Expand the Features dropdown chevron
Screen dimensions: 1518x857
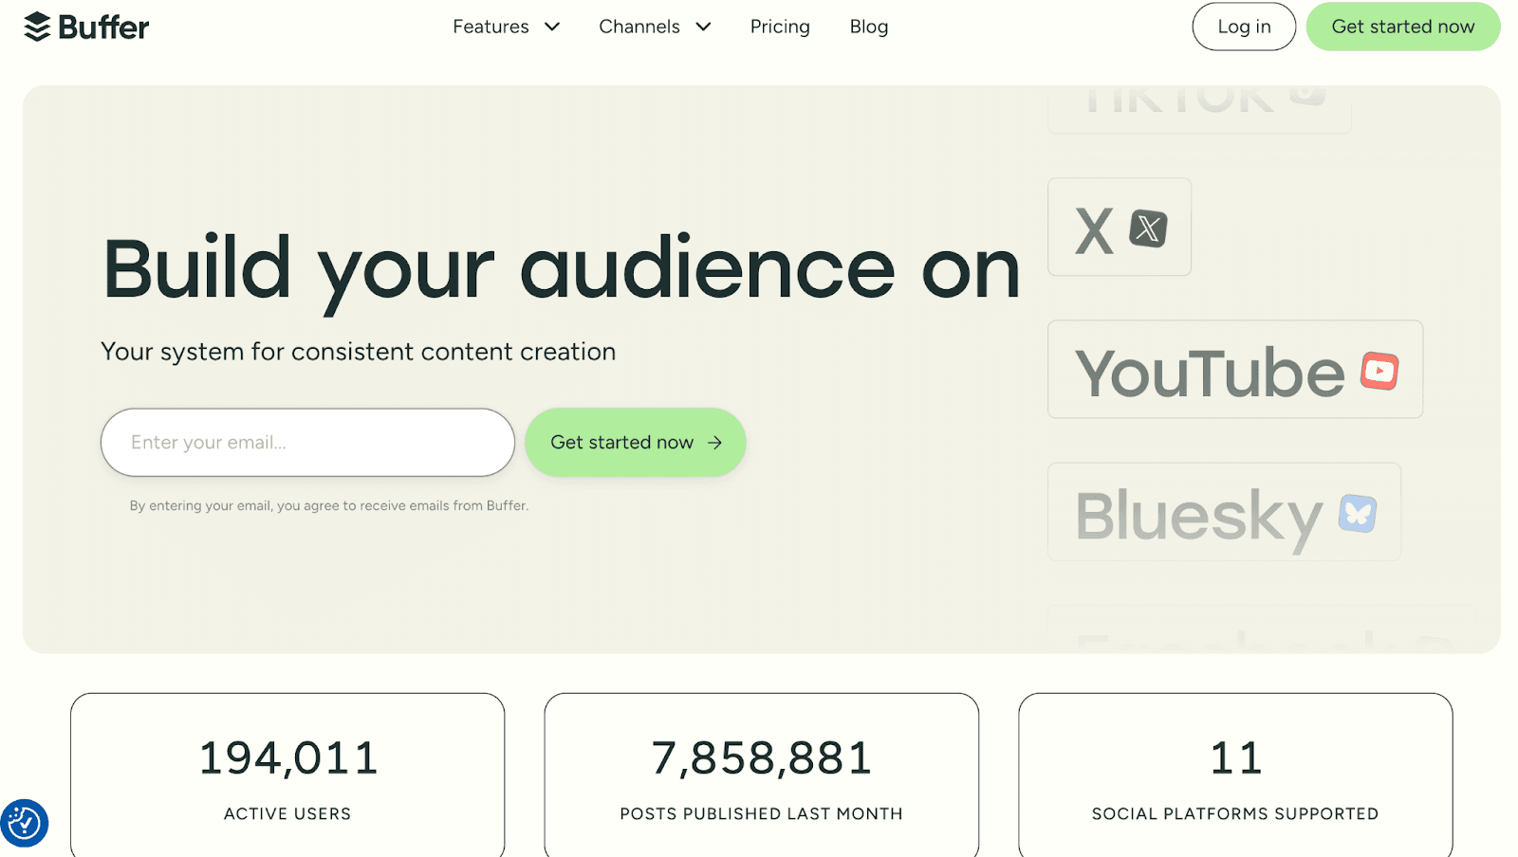pyautogui.click(x=552, y=27)
